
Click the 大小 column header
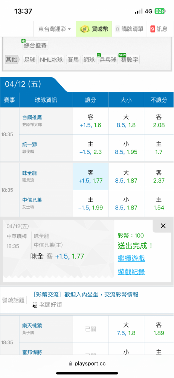pos(126,100)
